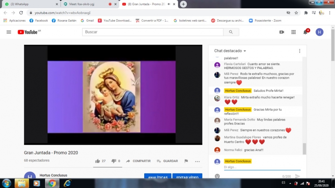Open the YouTube apps grid icon
Viewport: 335px width, 188px height.
tap(293, 32)
